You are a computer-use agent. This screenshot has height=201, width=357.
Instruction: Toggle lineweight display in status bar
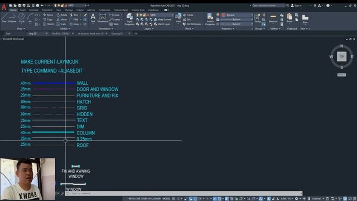227,199
